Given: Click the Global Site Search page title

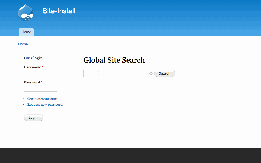Looking at the screenshot, I should 114,60.
